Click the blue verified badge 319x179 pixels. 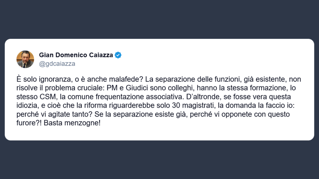[118, 55]
